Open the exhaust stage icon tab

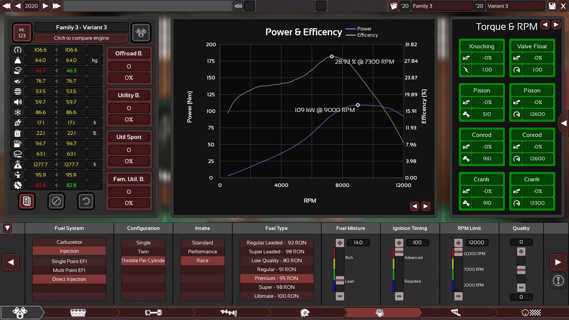click(x=456, y=313)
